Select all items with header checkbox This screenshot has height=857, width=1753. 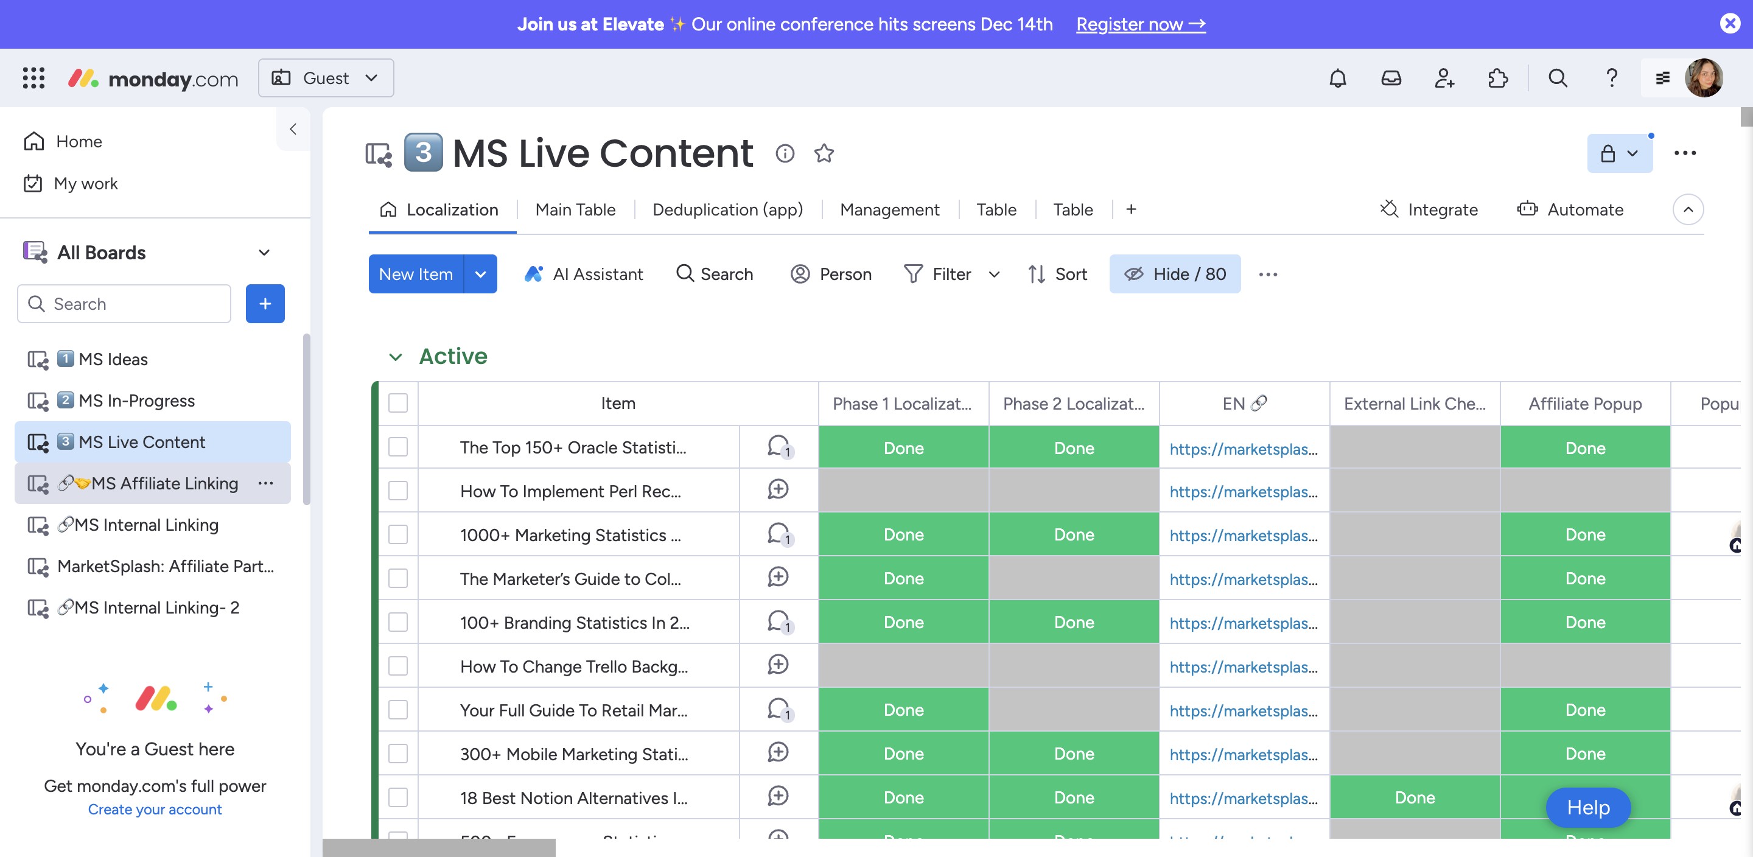pyautogui.click(x=398, y=403)
